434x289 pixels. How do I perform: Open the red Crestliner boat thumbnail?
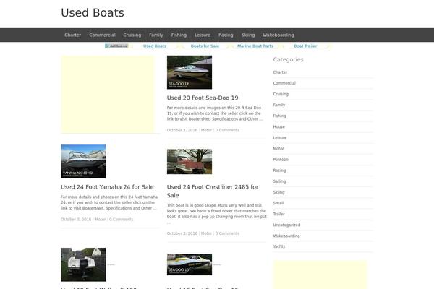coord(190,162)
